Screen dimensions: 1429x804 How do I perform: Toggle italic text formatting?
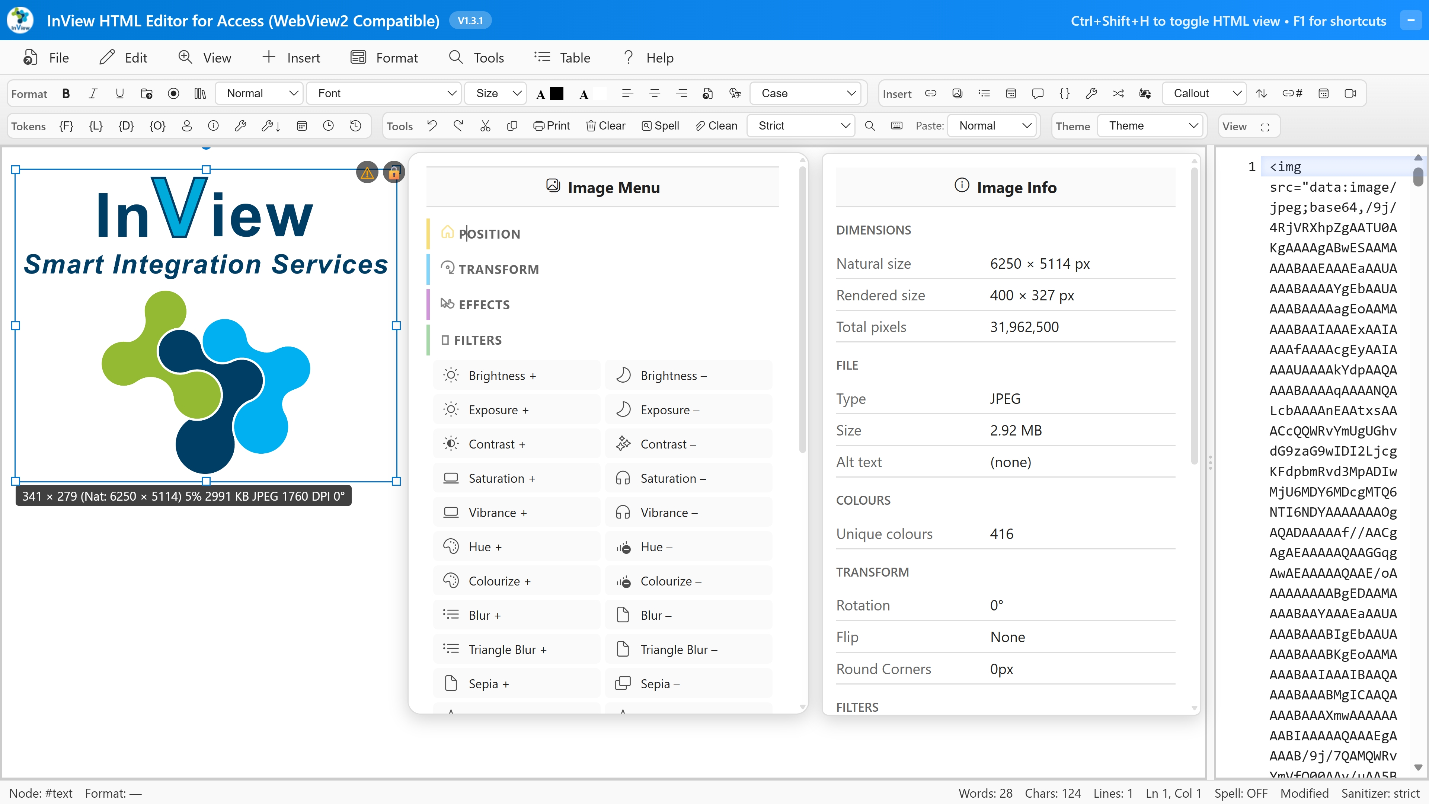[x=93, y=93]
